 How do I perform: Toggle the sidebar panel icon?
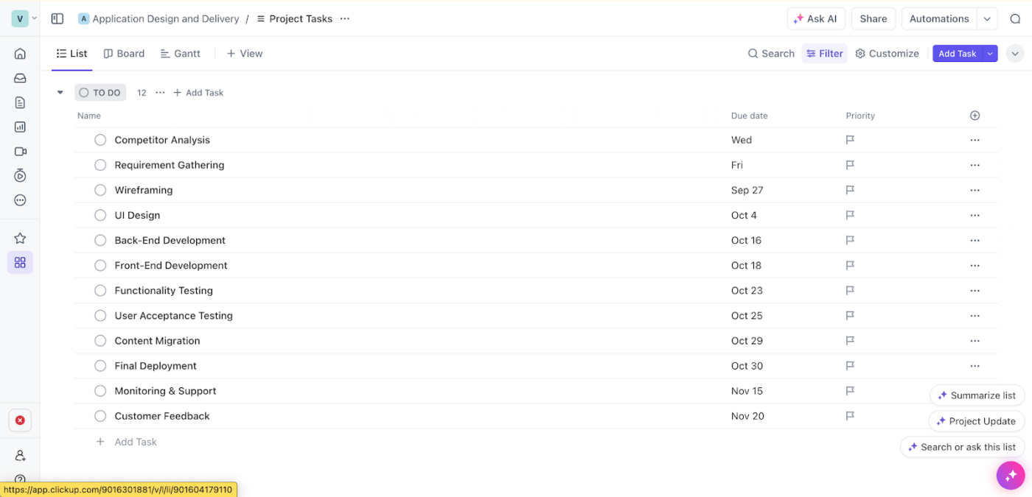coord(57,18)
